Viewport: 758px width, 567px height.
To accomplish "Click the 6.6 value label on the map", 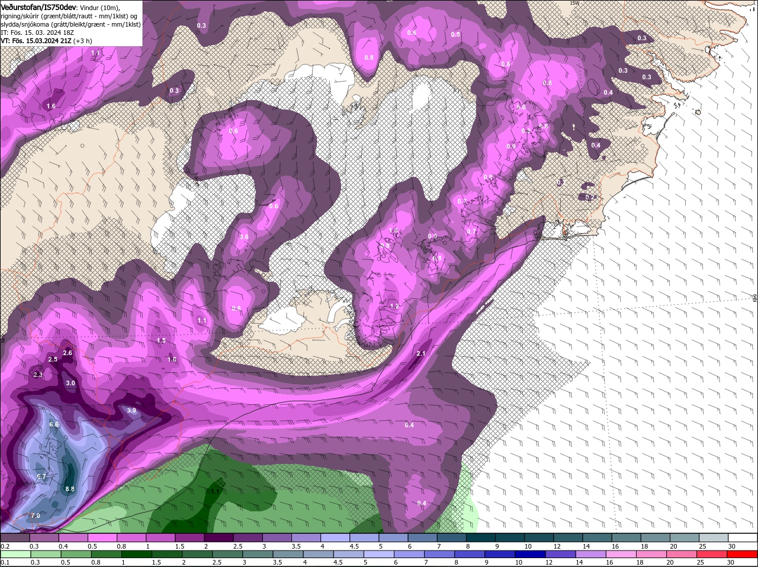I will pos(54,424).
